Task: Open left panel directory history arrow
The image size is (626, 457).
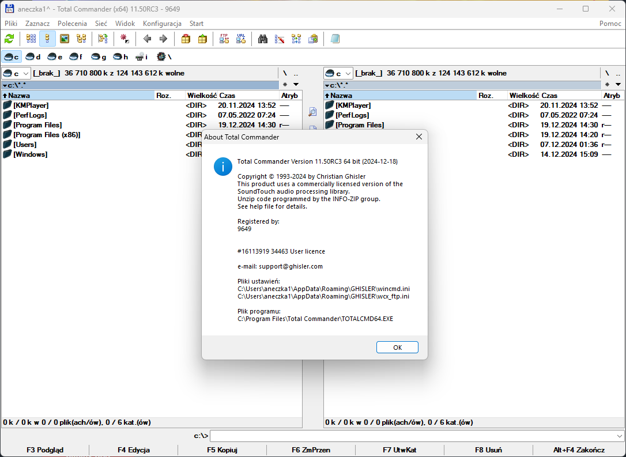Action: click(x=296, y=85)
